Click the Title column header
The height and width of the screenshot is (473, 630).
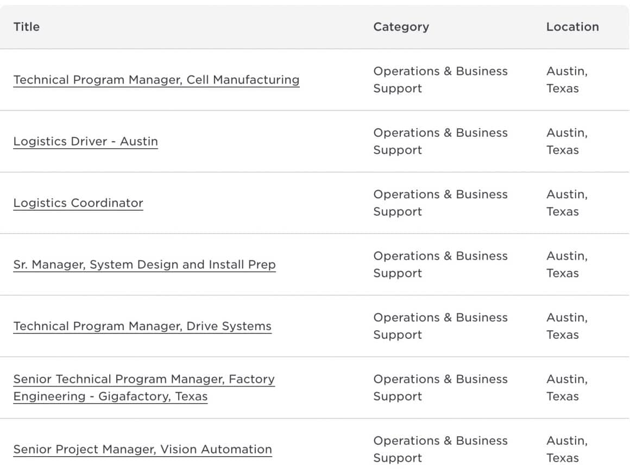[x=27, y=27]
